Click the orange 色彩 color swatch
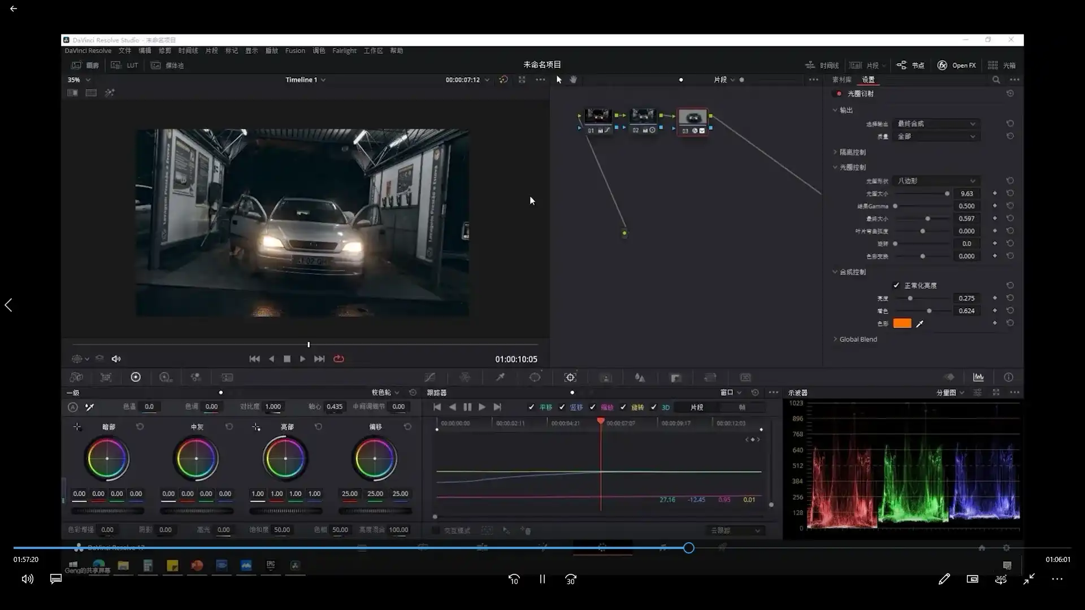This screenshot has height=610, width=1085. [902, 324]
